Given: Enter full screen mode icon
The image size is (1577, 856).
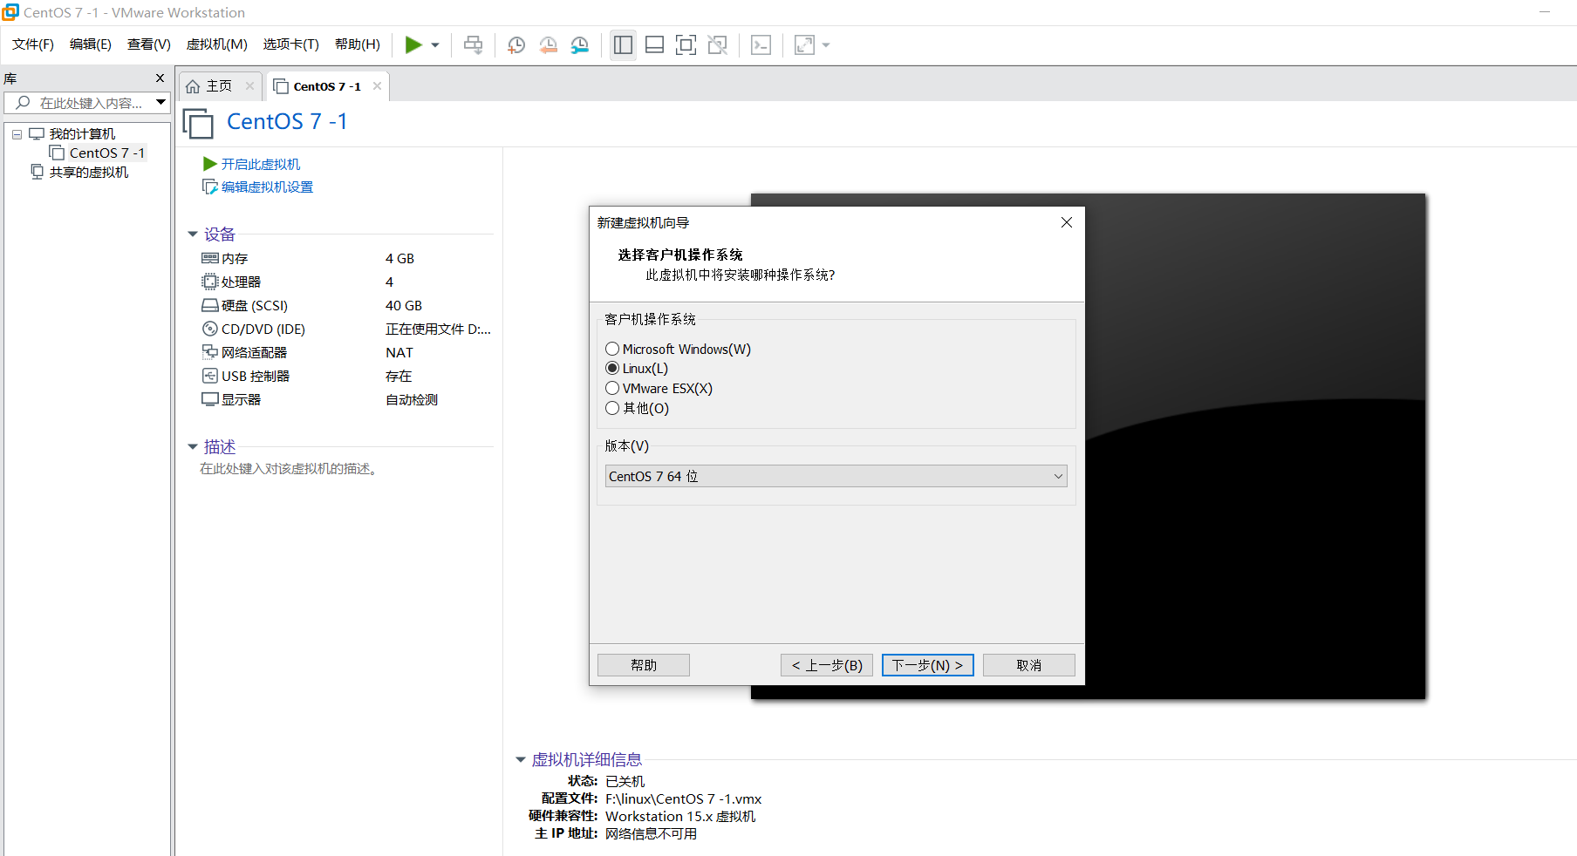Looking at the screenshot, I should 686,44.
